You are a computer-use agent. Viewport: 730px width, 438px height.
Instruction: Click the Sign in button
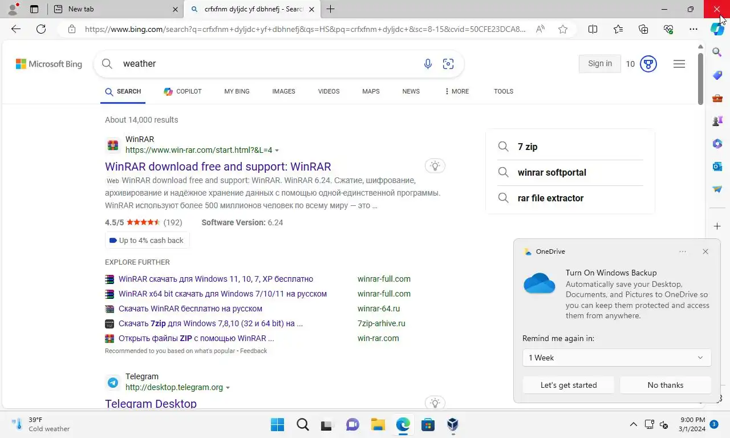coord(600,64)
